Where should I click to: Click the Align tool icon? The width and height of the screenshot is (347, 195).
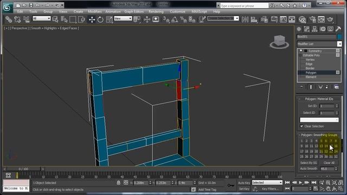tap(254, 19)
